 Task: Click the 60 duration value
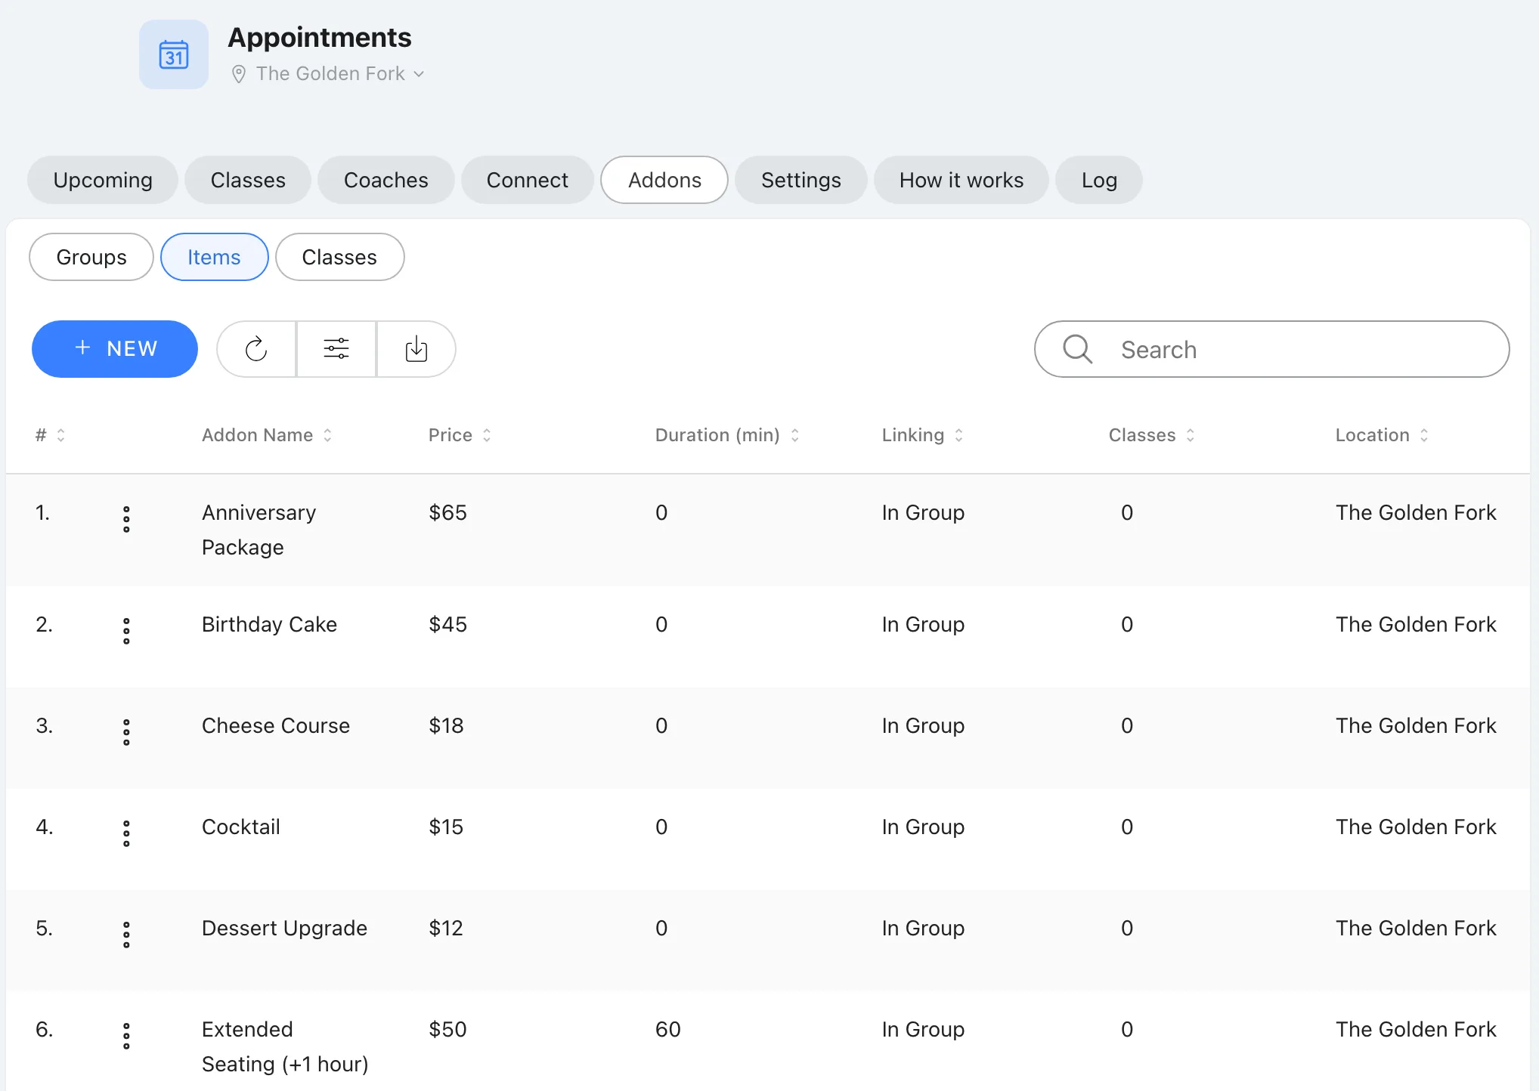click(x=668, y=1029)
